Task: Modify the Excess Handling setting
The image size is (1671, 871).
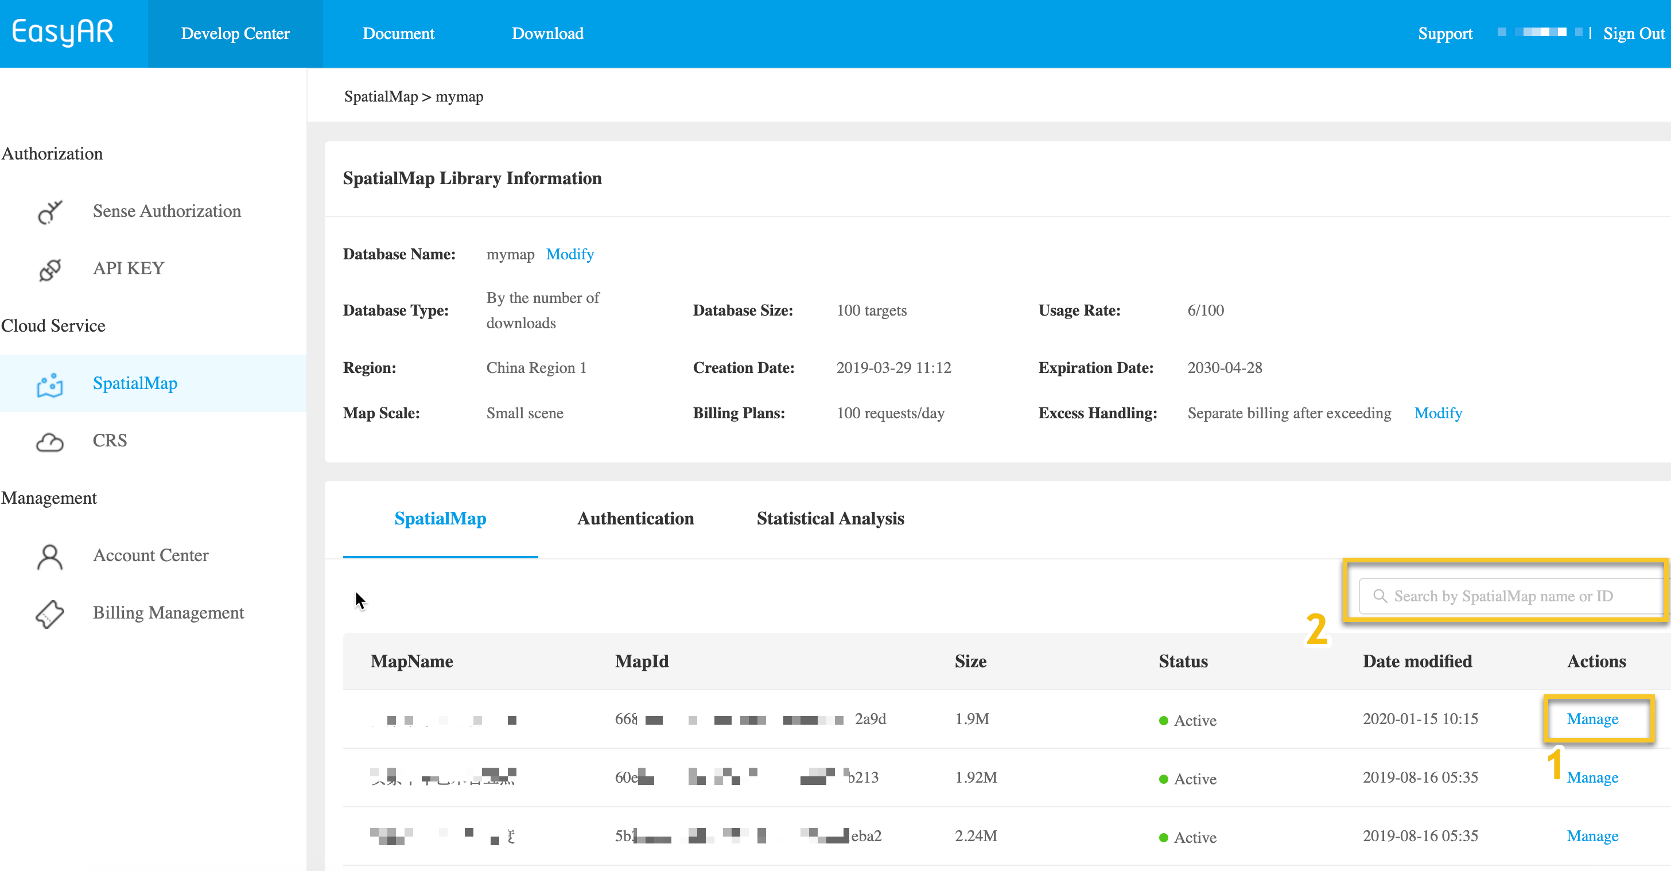Action: (1437, 413)
